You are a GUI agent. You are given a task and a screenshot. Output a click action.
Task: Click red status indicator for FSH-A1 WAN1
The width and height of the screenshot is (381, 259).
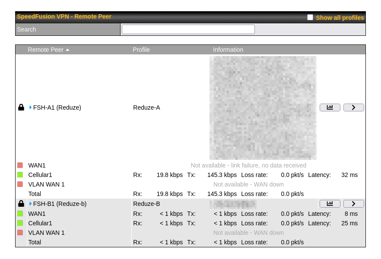pyautogui.click(x=20, y=165)
